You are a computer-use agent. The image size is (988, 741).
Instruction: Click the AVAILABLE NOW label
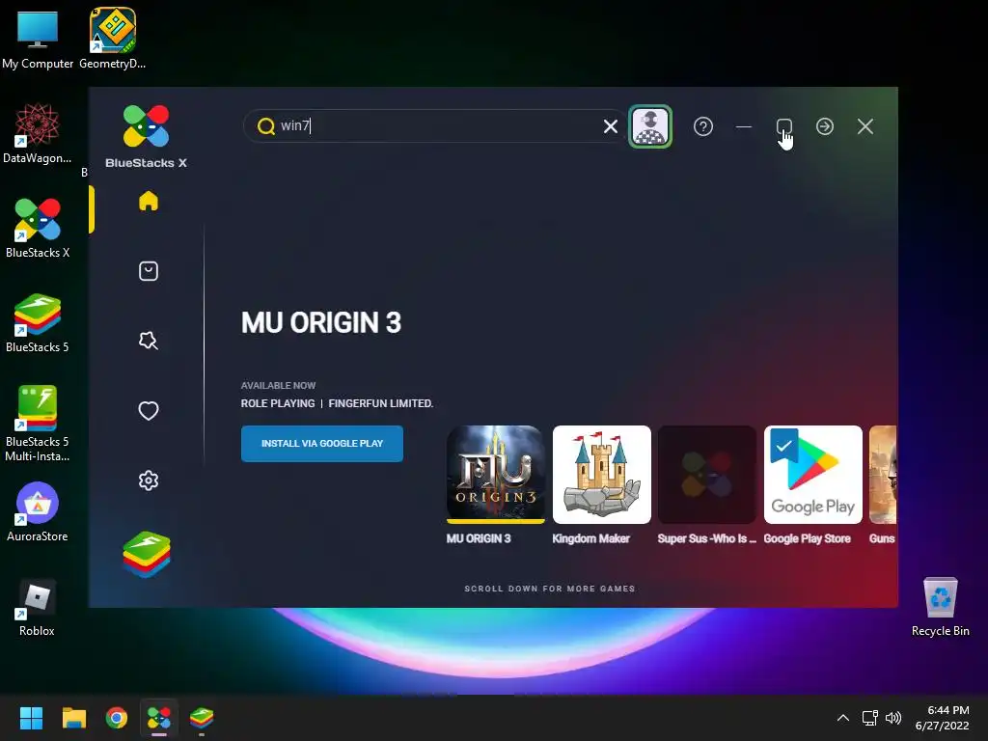tap(278, 385)
